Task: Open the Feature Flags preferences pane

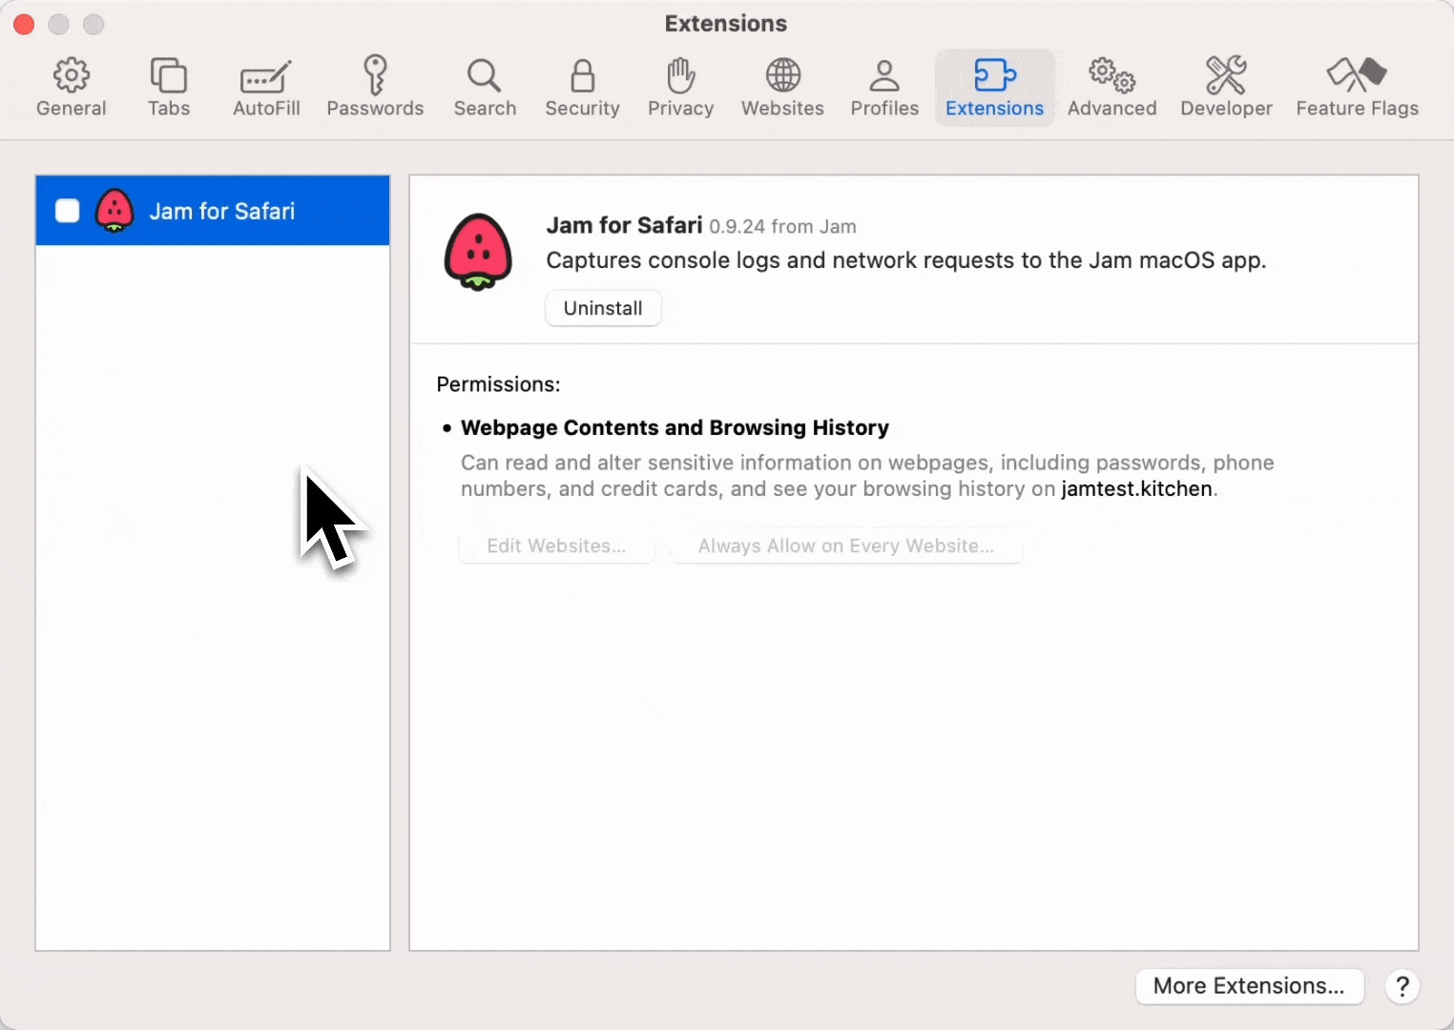Action: coord(1357,88)
